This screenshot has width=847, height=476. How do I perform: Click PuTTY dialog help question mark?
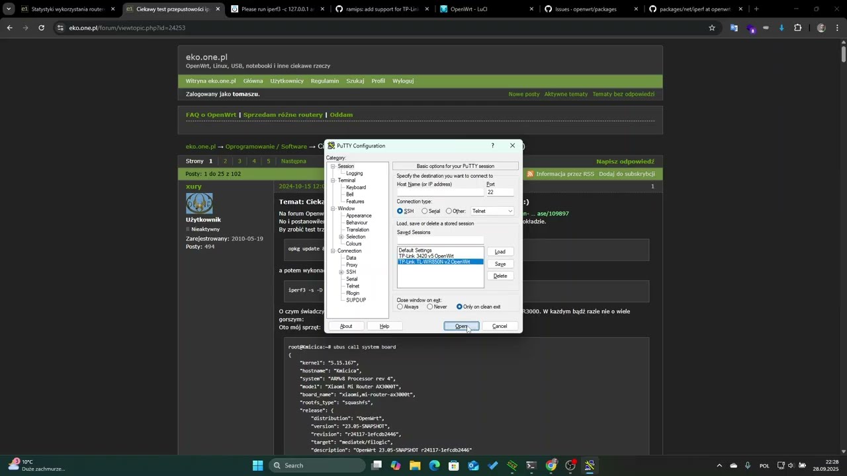point(492,145)
